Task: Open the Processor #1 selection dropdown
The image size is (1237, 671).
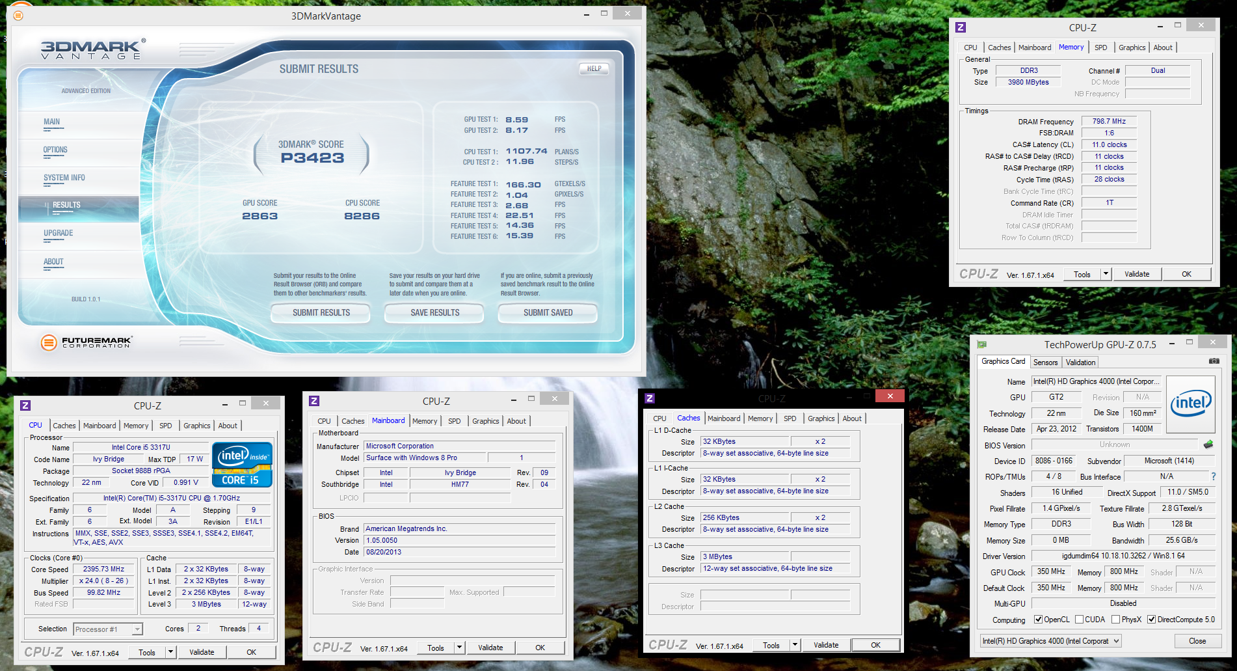Action: 137,629
